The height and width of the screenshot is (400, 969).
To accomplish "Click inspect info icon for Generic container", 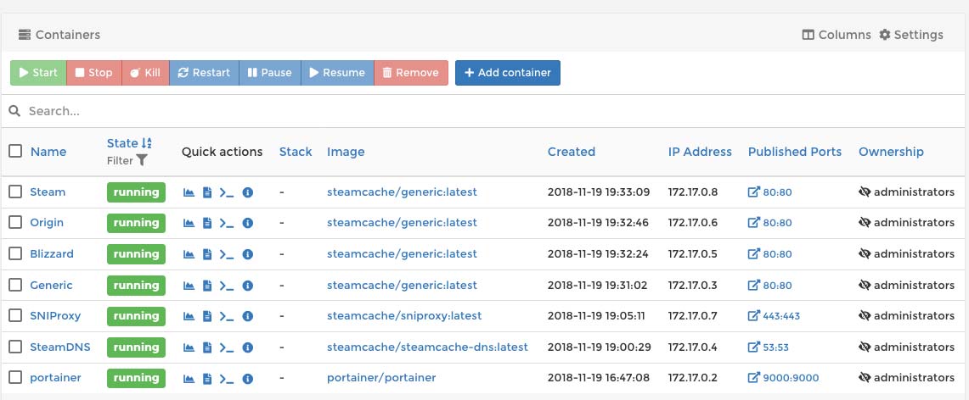I will [248, 286].
